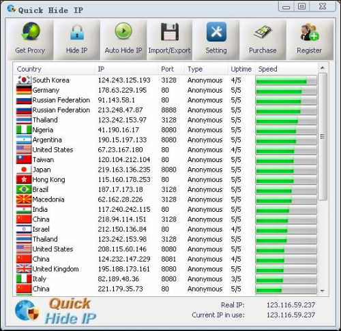Select IP 218.94.114.151

(122, 219)
